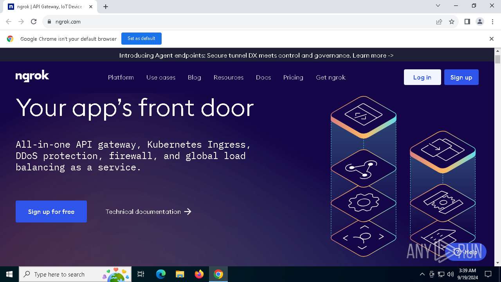Open the volume control in tray

coord(451,274)
